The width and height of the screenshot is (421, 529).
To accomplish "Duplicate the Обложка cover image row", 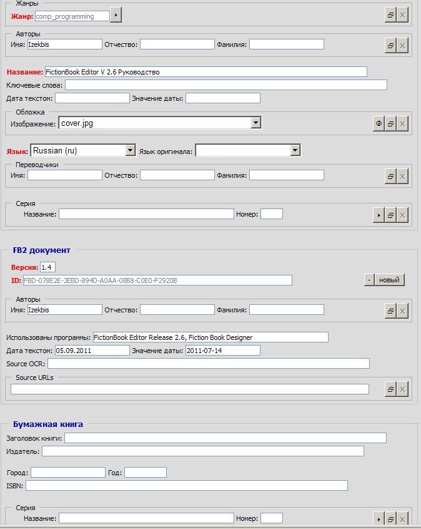I will (390, 124).
